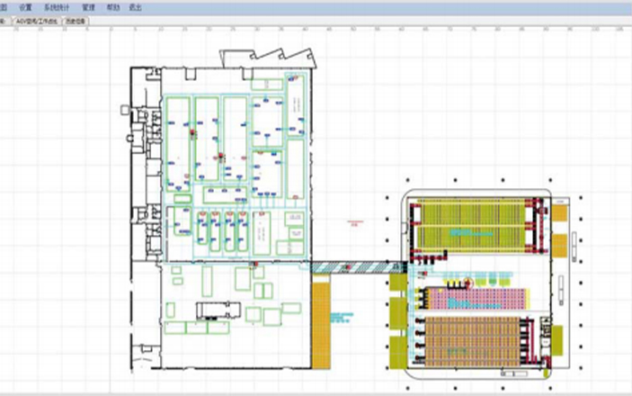Open the 帮助 (Help) menu
The image size is (632, 396).
111,6
